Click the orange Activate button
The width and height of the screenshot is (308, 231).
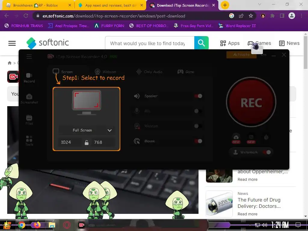tap(242, 55)
